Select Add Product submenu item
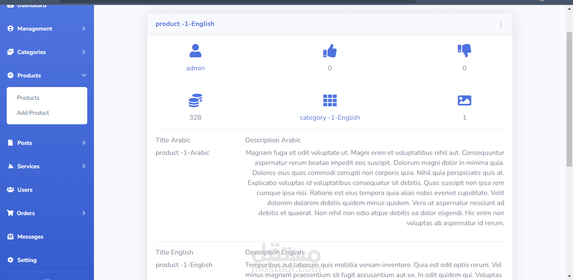 (x=33, y=113)
